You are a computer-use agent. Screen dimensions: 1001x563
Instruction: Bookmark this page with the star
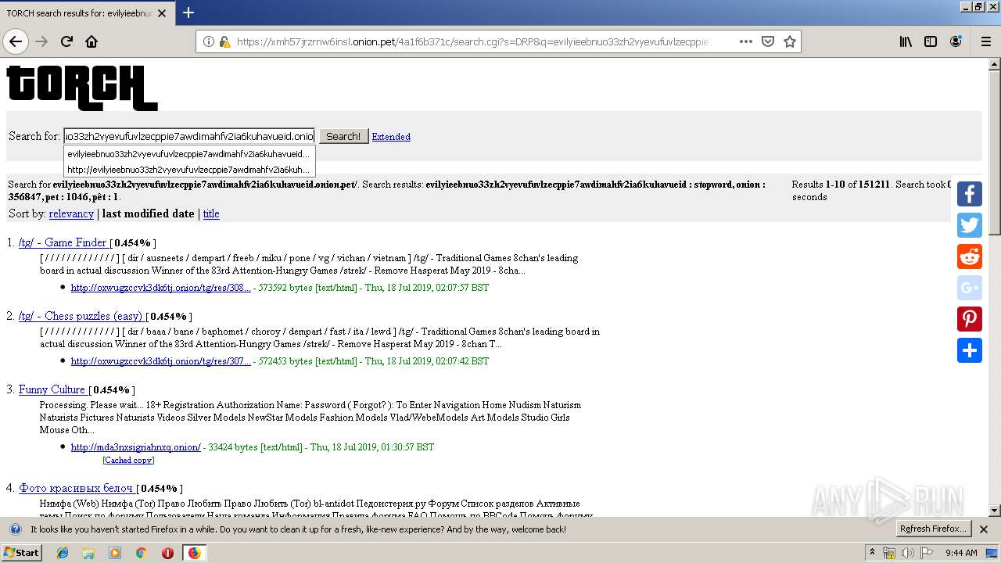[x=790, y=41]
